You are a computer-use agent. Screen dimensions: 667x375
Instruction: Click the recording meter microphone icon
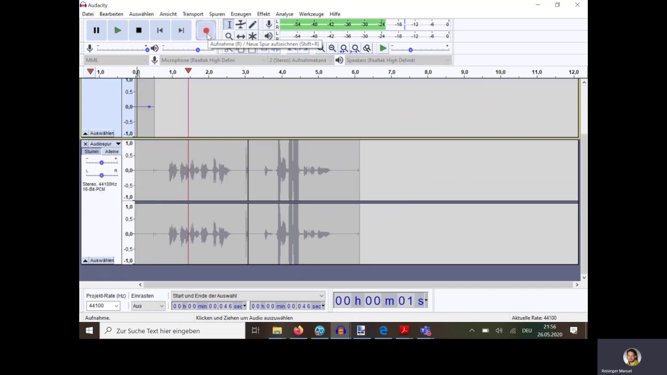[x=269, y=24]
